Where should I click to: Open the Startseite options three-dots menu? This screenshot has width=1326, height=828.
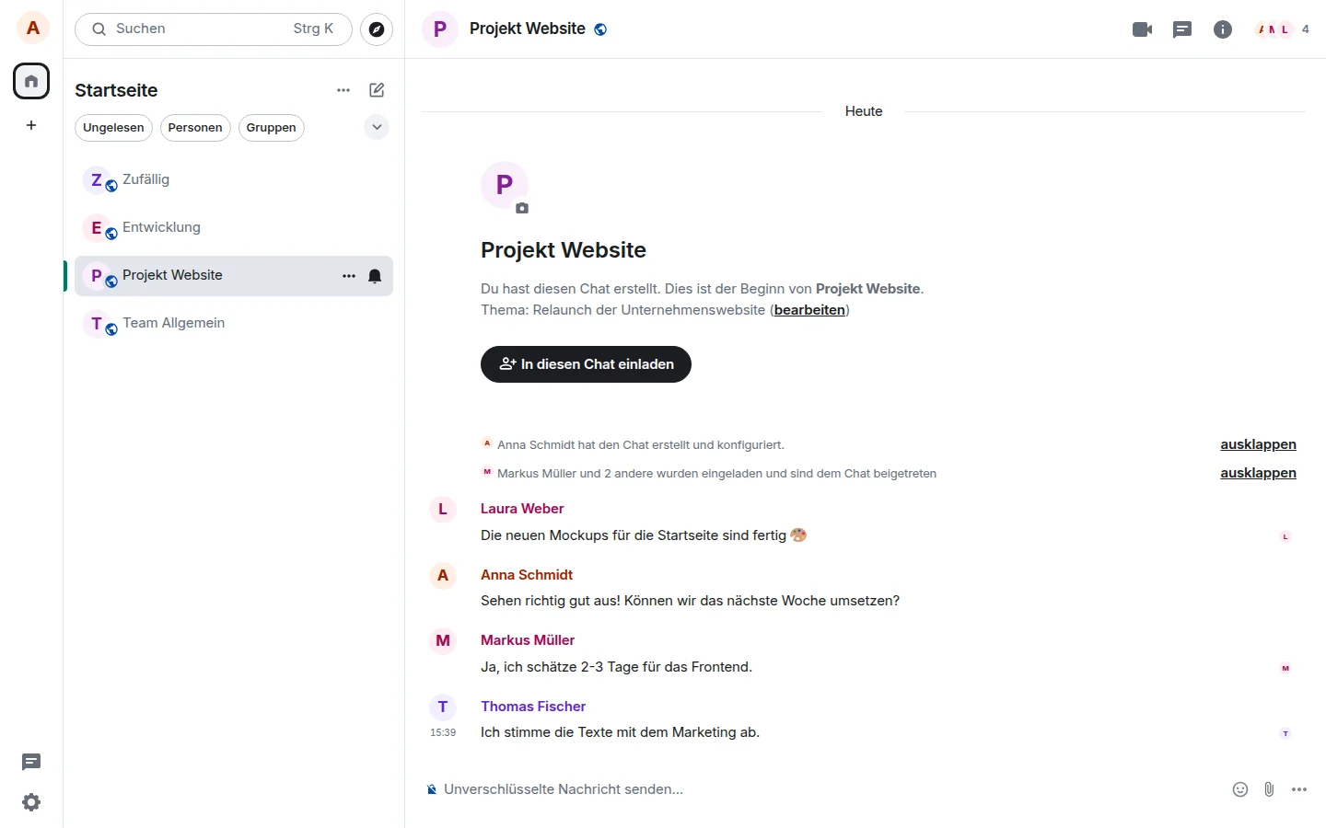point(343,90)
